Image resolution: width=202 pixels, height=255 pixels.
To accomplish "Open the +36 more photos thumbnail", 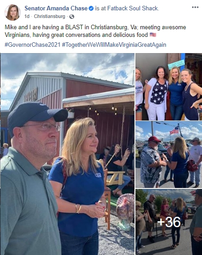I will point(169,222).
